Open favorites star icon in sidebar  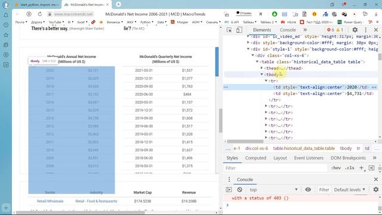pos(6,35)
